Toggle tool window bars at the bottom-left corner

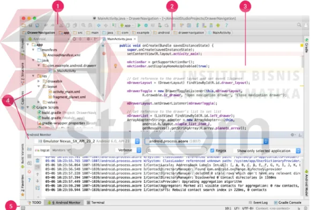pos(23,208)
